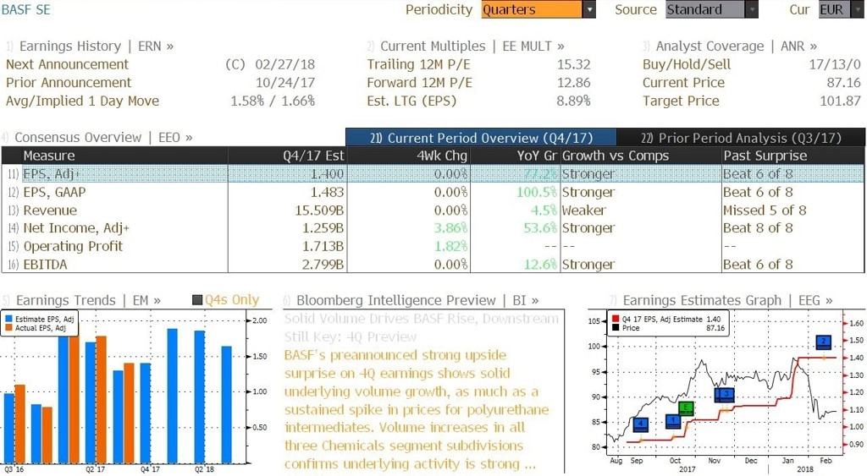Click Trailing 12M P/E value 15.32

573,64
